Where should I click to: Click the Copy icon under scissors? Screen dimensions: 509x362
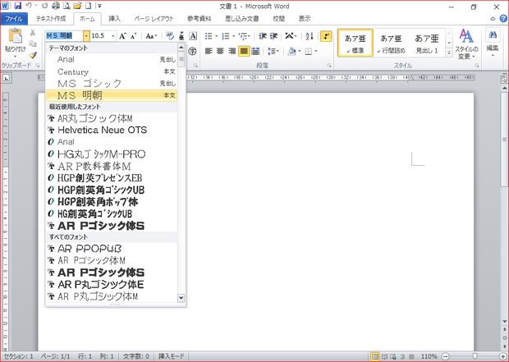[x=33, y=44]
